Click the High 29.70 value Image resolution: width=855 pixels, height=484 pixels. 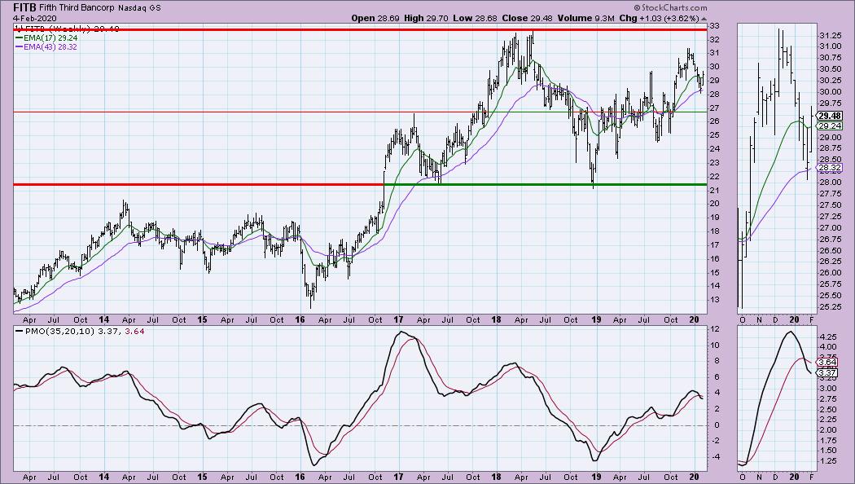pyautogui.click(x=426, y=18)
